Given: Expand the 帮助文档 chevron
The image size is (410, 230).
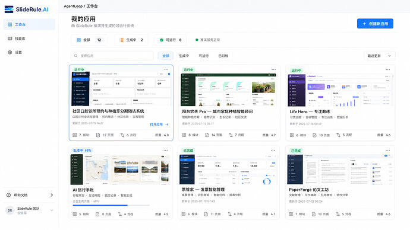Looking at the screenshot, I should [52, 195].
